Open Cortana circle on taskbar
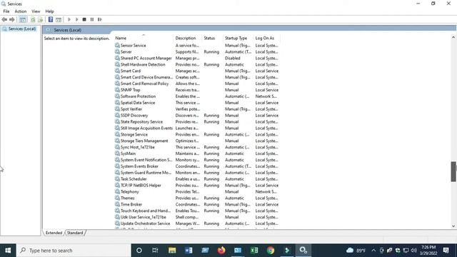 (139, 251)
